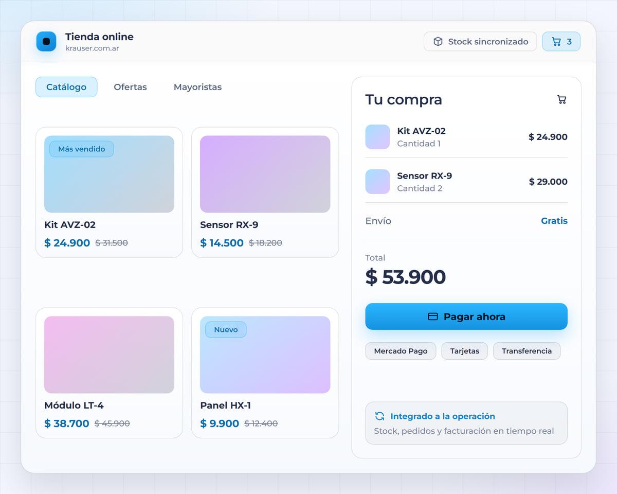
Task: Open the Kit AVZ-02 product image
Action: (x=109, y=174)
